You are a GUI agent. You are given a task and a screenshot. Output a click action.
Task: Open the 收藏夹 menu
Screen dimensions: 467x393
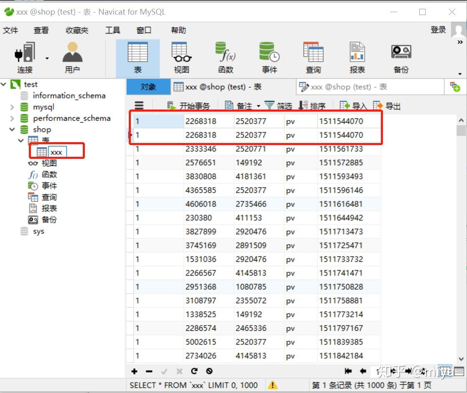tap(77, 30)
